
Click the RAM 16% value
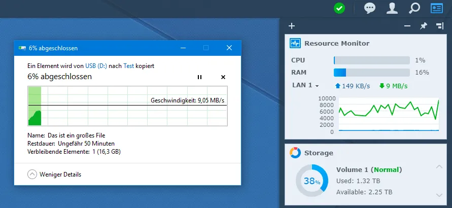[x=422, y=73]
